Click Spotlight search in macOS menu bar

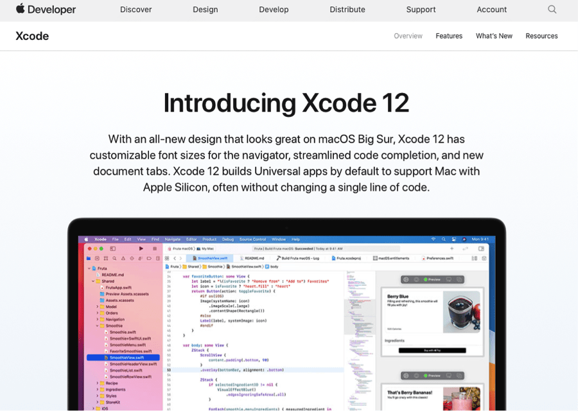pos(444,240)
